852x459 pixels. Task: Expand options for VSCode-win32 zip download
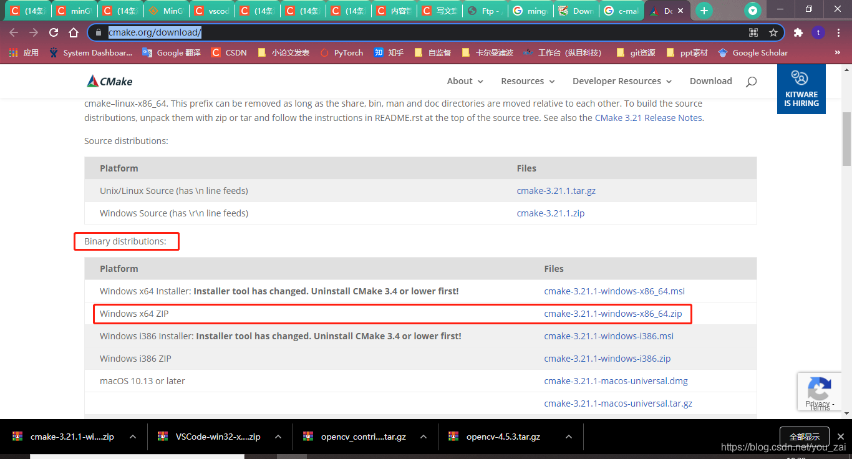coord(278,437)
